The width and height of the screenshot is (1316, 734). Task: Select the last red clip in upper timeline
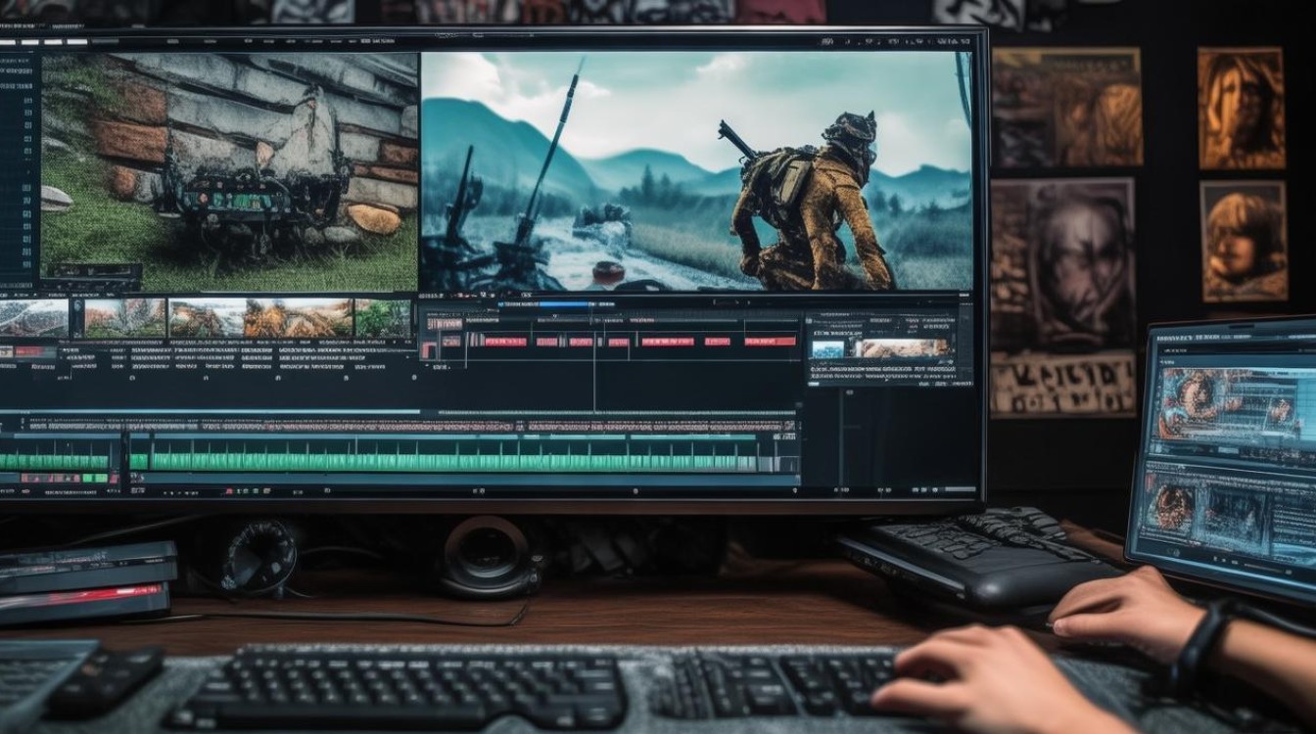[770, 341]
